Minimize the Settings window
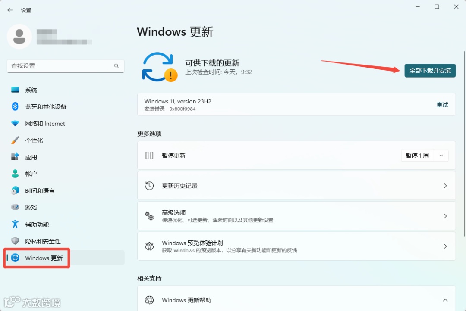The width and height of the screenshot is (466, 311). [418, 6]
